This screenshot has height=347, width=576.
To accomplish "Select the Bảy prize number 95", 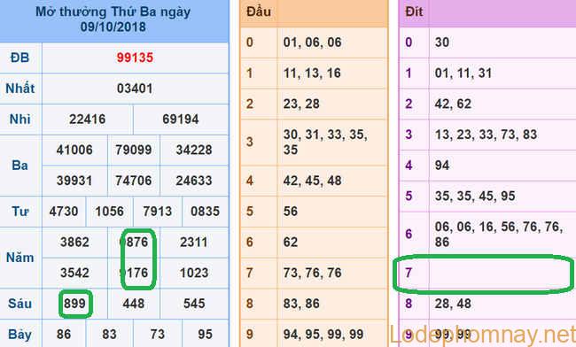I will 205,334.
